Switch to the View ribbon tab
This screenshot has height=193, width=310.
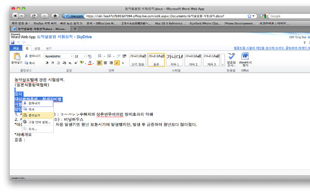48,48
